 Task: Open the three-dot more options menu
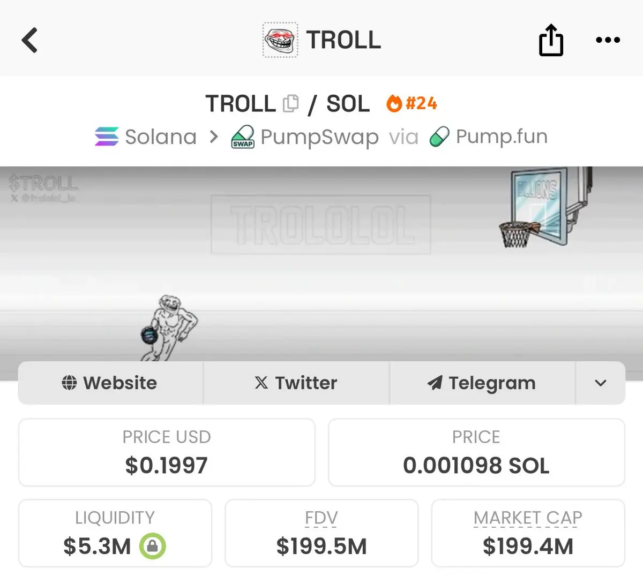coord(608,40)
